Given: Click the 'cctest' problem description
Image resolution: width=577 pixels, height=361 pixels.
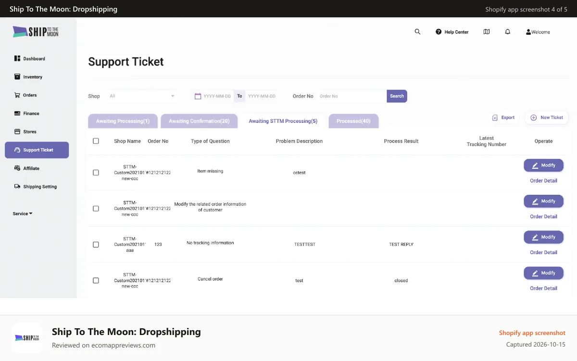Looking at the screenshot, I should point(299,173).
